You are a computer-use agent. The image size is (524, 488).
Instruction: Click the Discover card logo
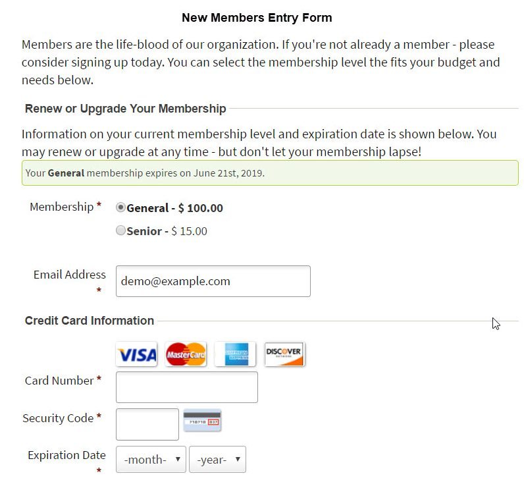tap(284, 354)
